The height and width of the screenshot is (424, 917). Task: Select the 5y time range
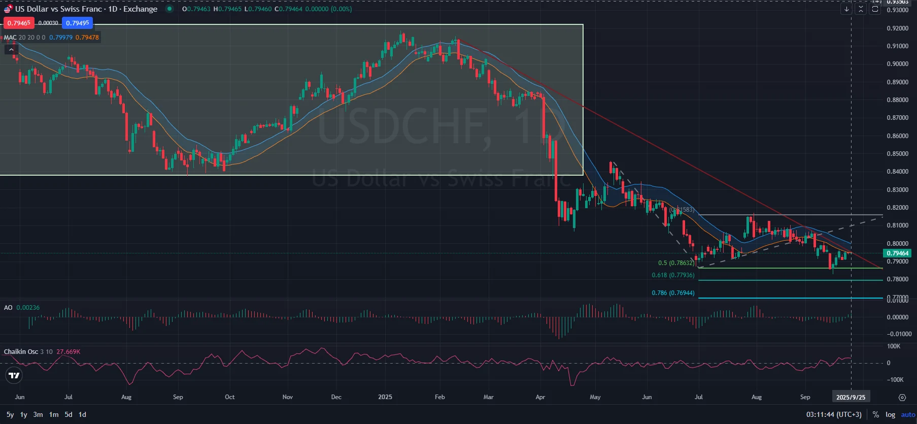click(10, 414)
